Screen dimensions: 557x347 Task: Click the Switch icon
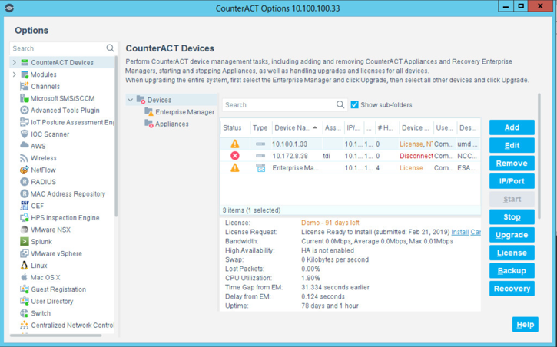24,313
